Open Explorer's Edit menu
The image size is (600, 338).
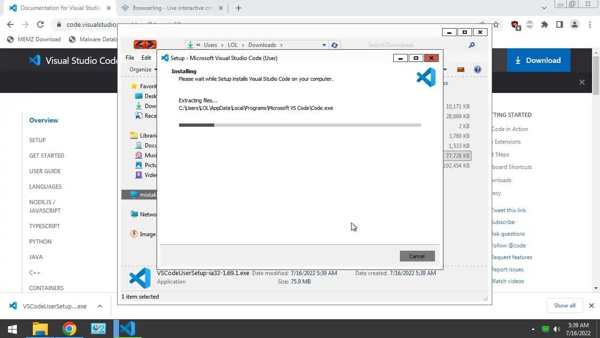coord(146,58)
